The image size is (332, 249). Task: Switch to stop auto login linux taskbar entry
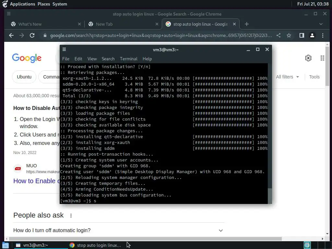(x=95, y=245)
